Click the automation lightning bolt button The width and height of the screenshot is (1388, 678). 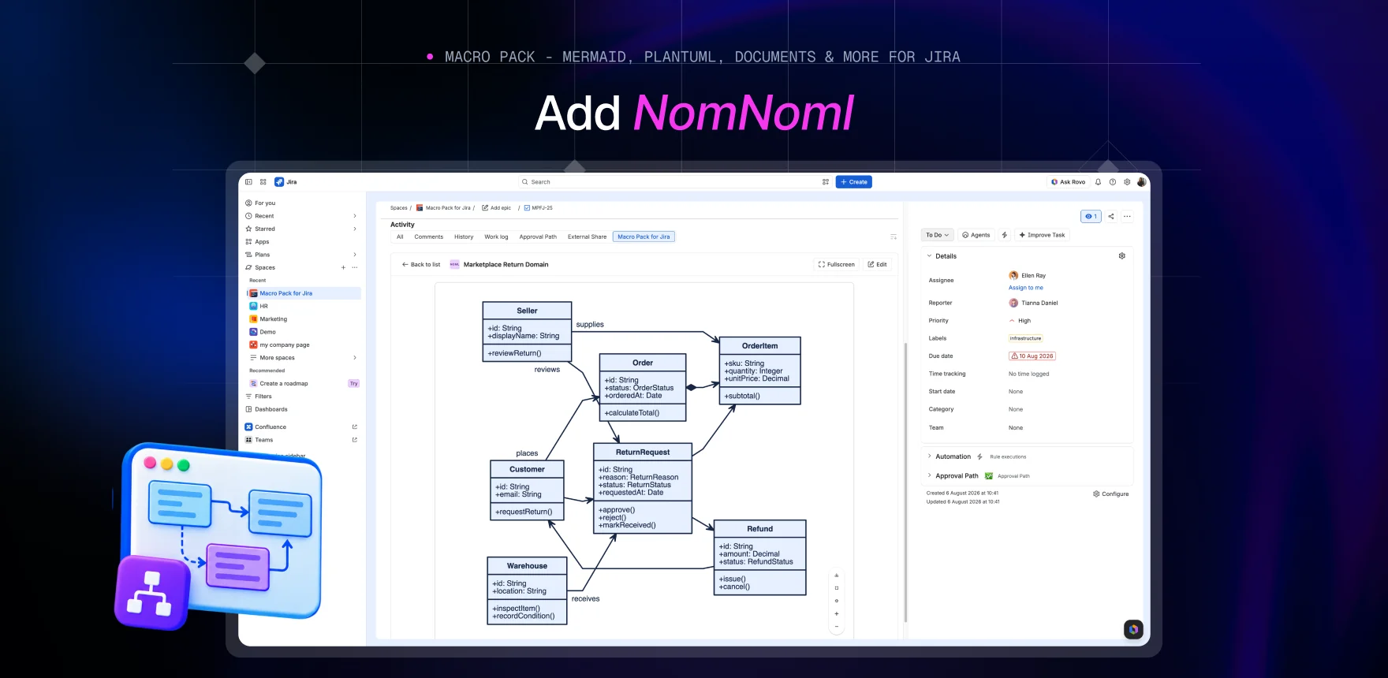(1005, 235)
